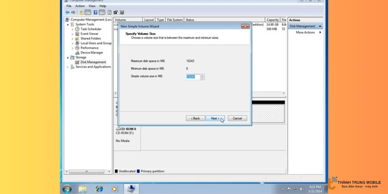This screenshot has width=388, height=194.
Task: Click the Back arrow toolbar icon
Action: (67, 12)
